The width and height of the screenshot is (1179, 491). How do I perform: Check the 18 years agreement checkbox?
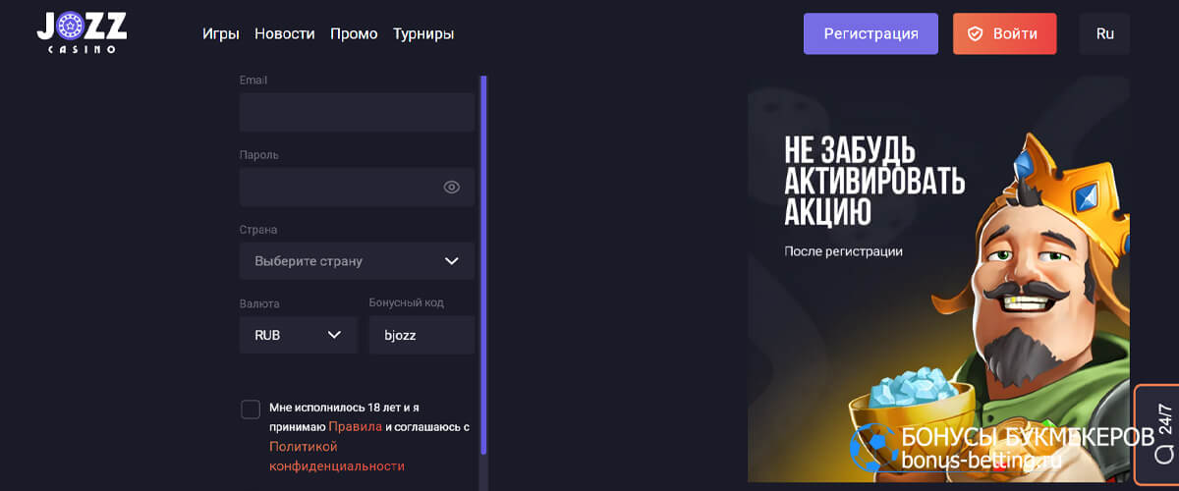pyautogui.click(x=251, y=409)
